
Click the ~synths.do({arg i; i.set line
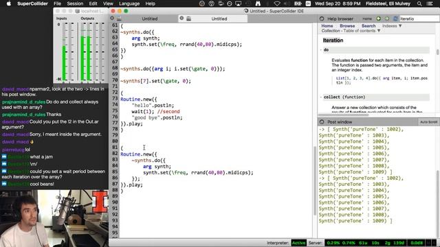[173, 69]
